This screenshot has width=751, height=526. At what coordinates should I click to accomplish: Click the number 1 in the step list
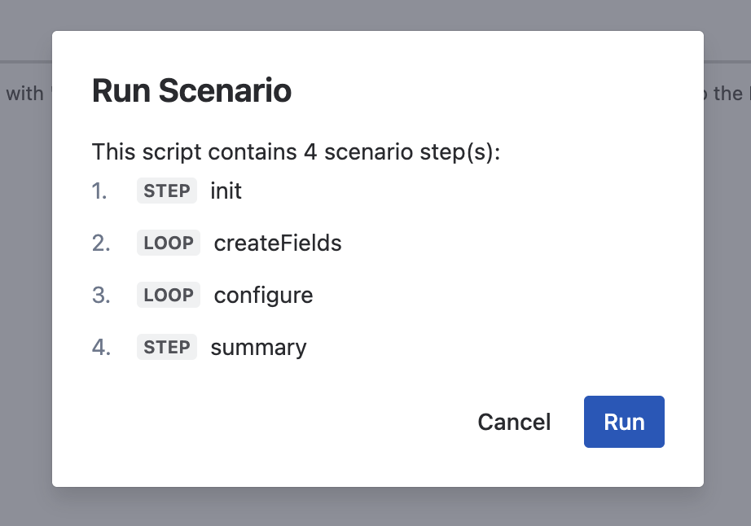point(101,191)
